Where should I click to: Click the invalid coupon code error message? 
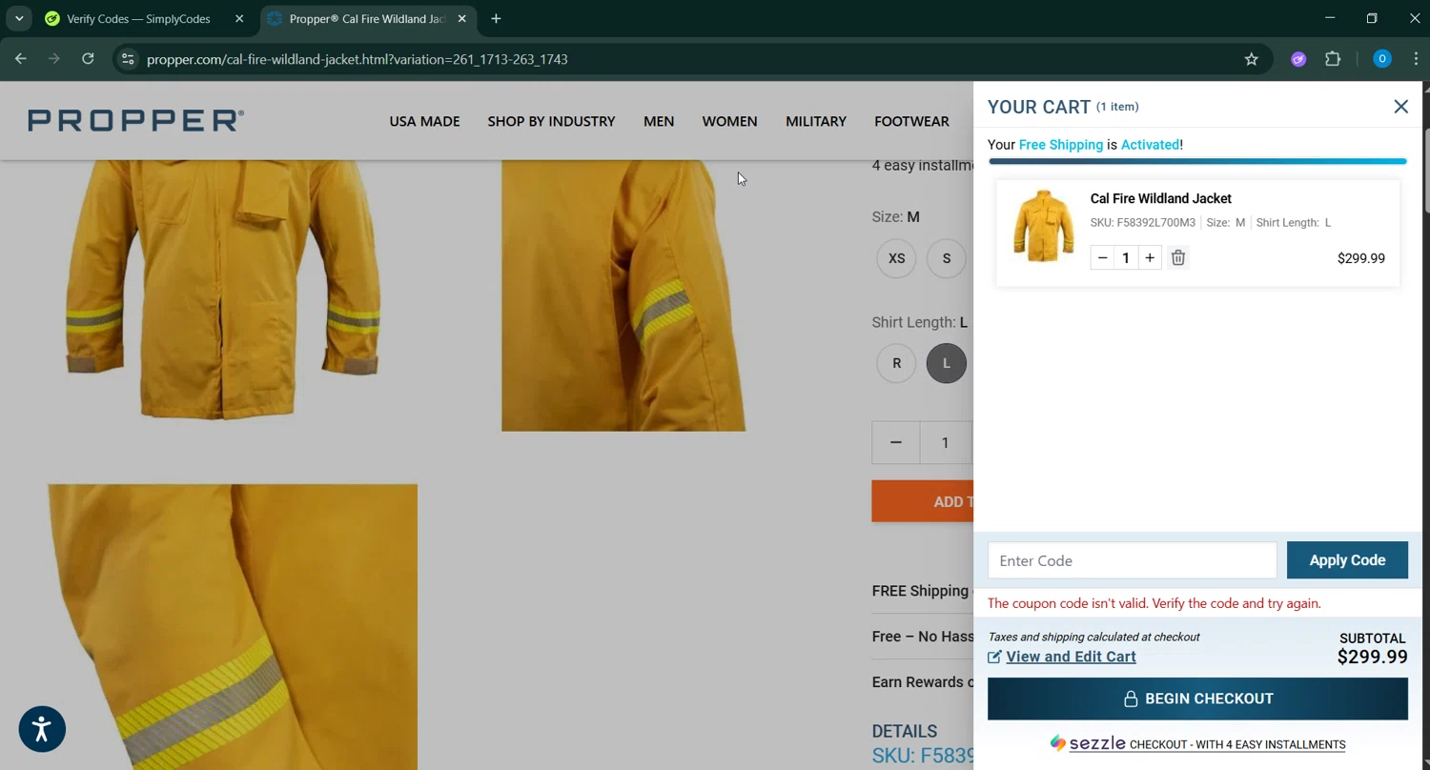[x=1154, y=603]
